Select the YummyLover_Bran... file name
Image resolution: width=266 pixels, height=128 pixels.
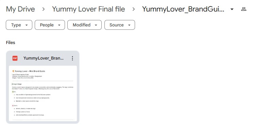(x=44, y=58)
